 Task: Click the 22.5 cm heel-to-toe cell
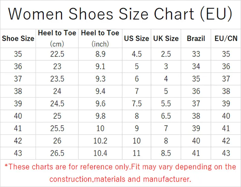tap(57, 54)
